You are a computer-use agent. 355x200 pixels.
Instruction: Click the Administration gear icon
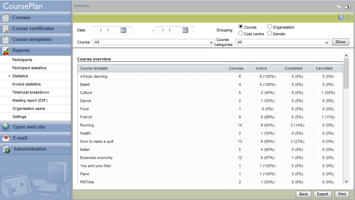pos(6,149)
